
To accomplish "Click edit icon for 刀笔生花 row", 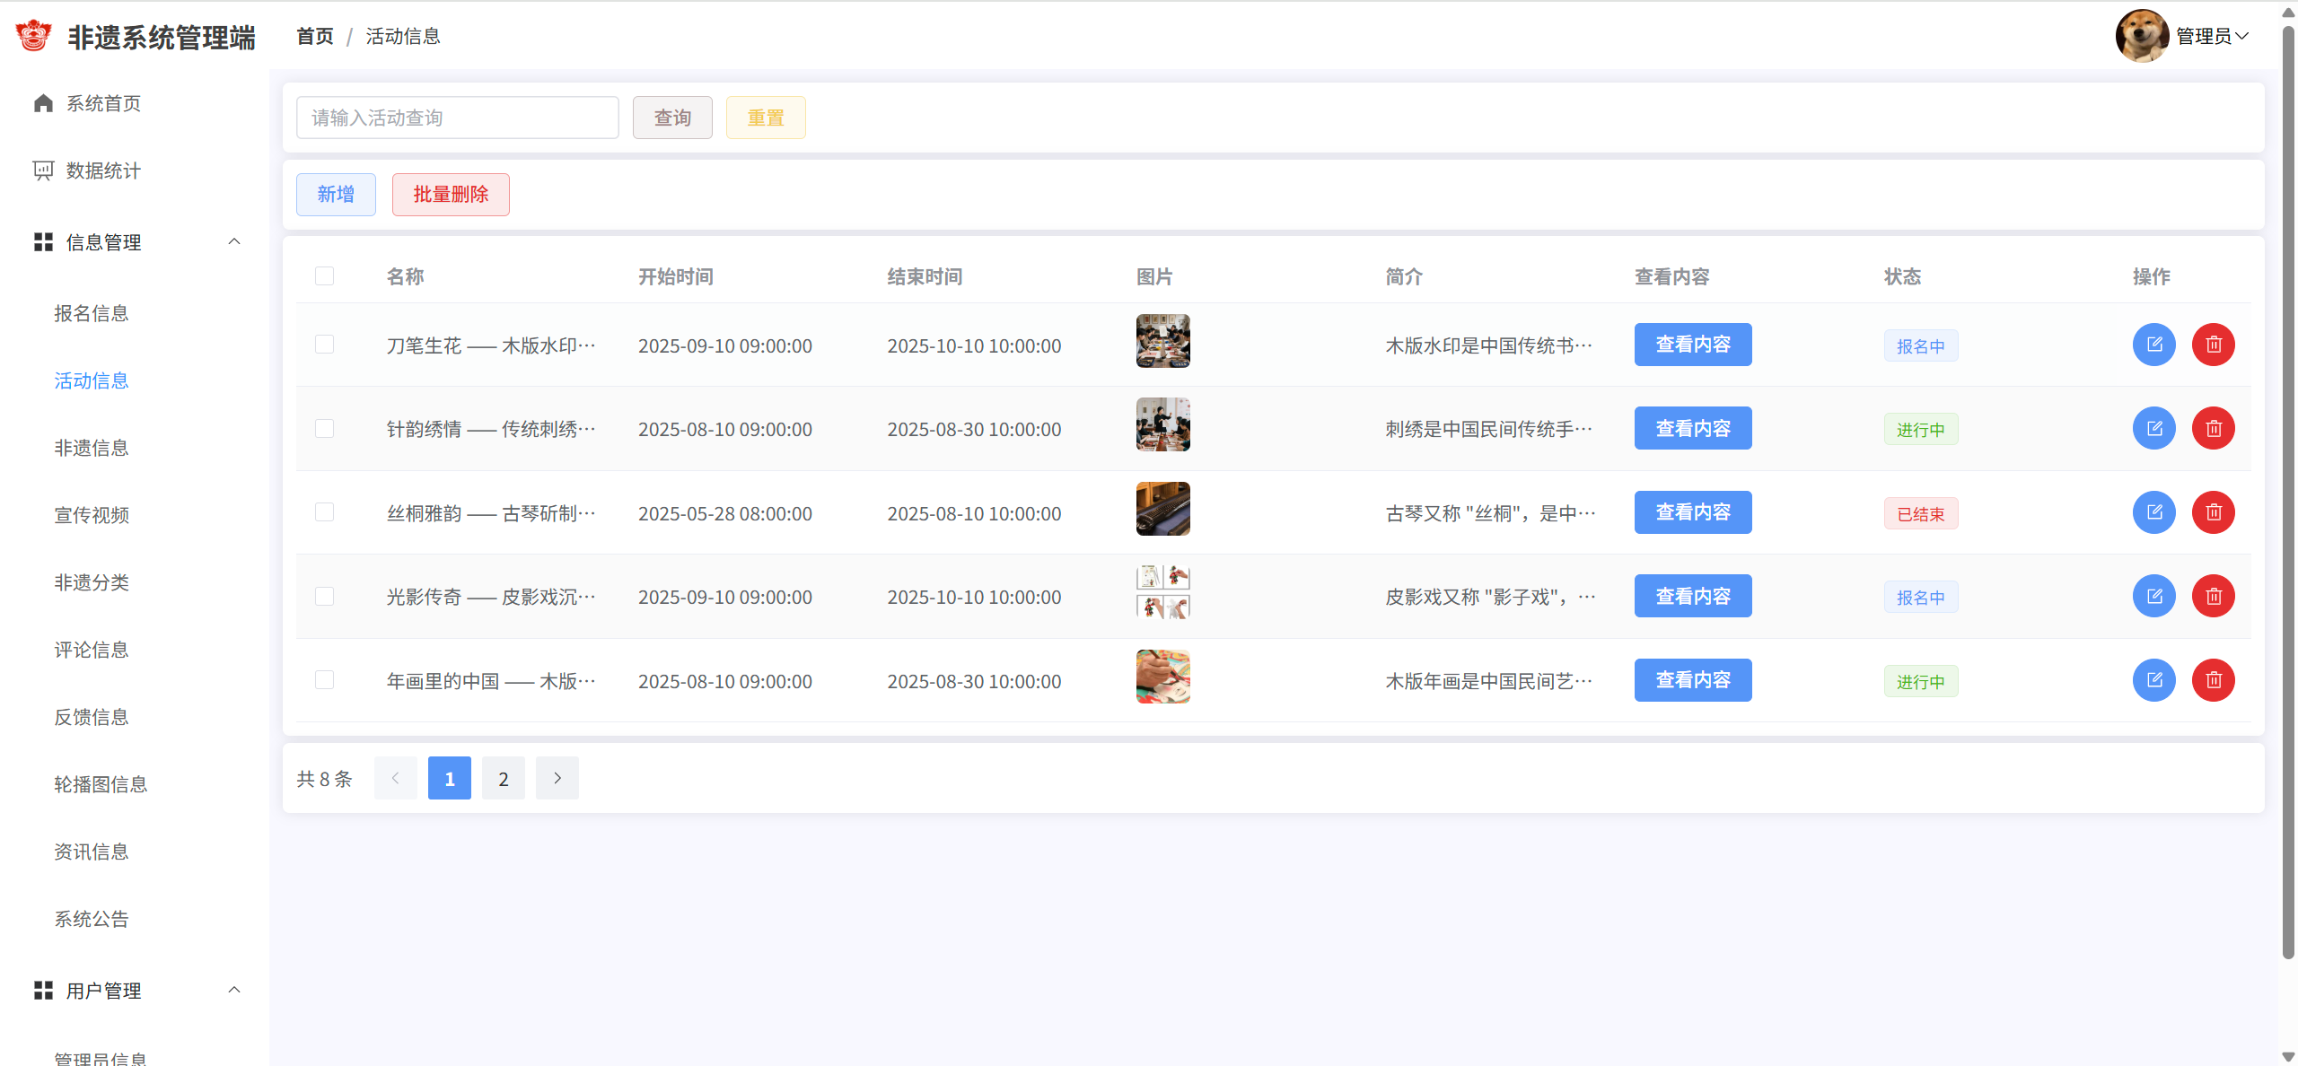I will [2153, 345].
